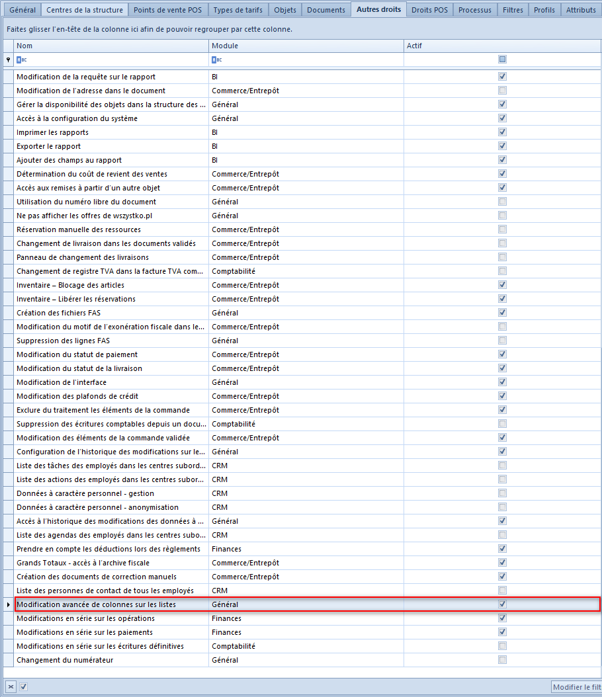Toggle the Actif filter row checkbox
Screen dimensions: 602x697
pyautogui.click(x=502, y=59)
